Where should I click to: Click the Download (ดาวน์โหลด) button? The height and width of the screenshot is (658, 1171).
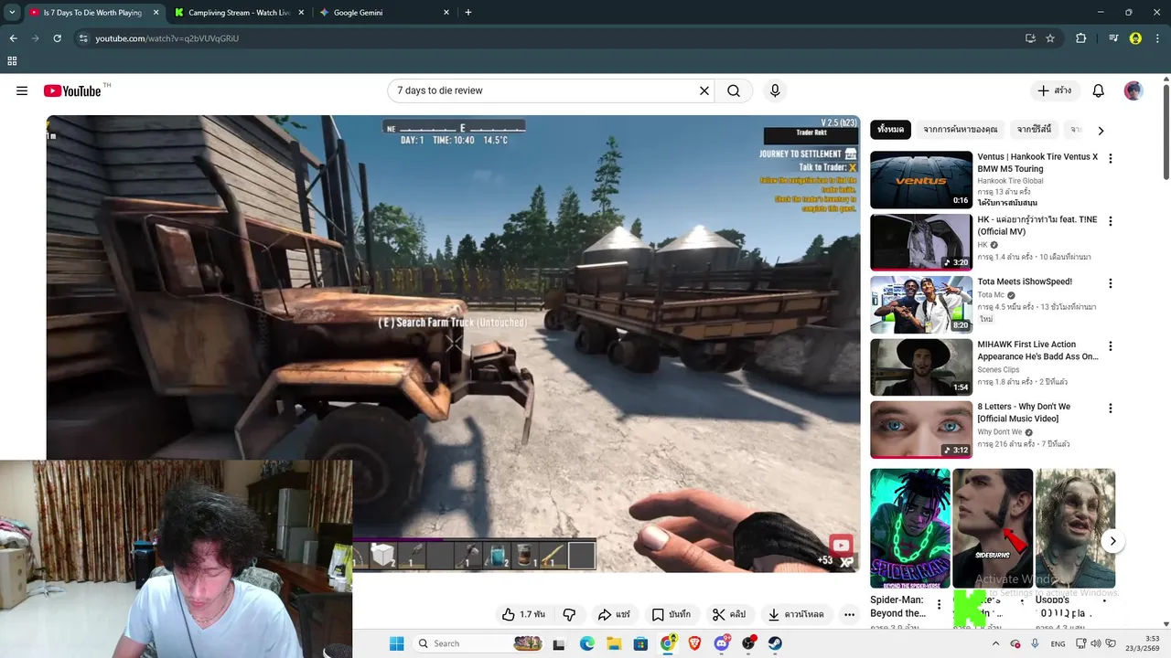(x=796, y=614)
